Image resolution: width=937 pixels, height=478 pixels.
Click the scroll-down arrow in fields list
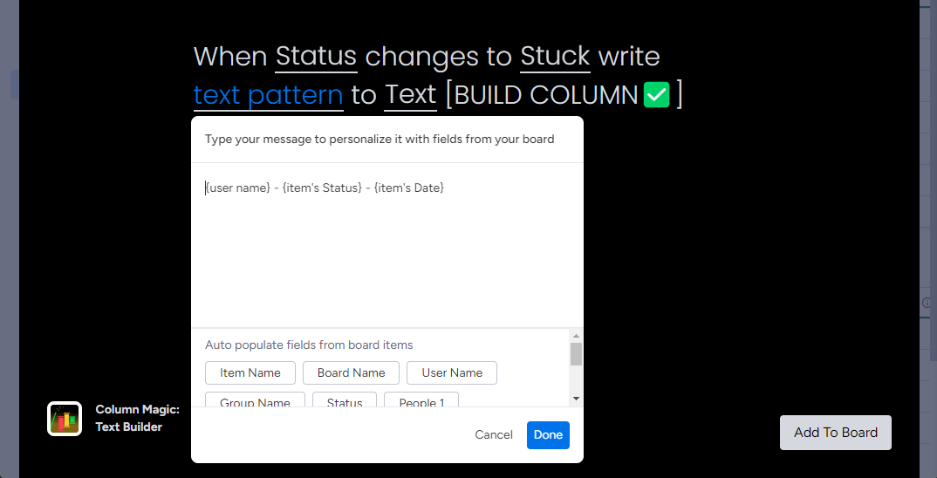pos(576,399)
